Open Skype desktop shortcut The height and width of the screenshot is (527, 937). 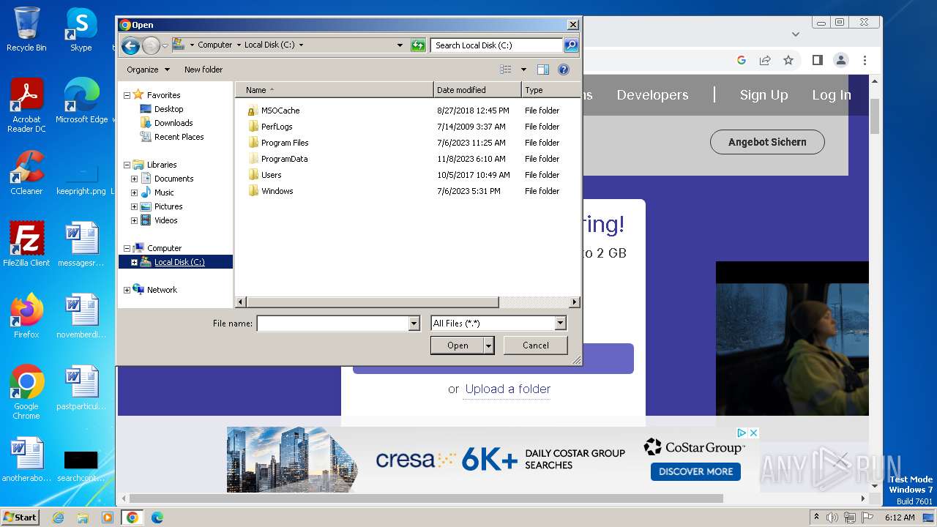pyautogui.click(x=81, y=29)
